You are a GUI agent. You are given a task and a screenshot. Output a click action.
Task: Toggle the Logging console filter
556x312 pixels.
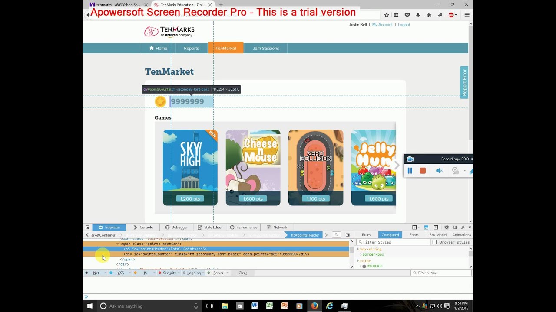[x=193, y=273]
